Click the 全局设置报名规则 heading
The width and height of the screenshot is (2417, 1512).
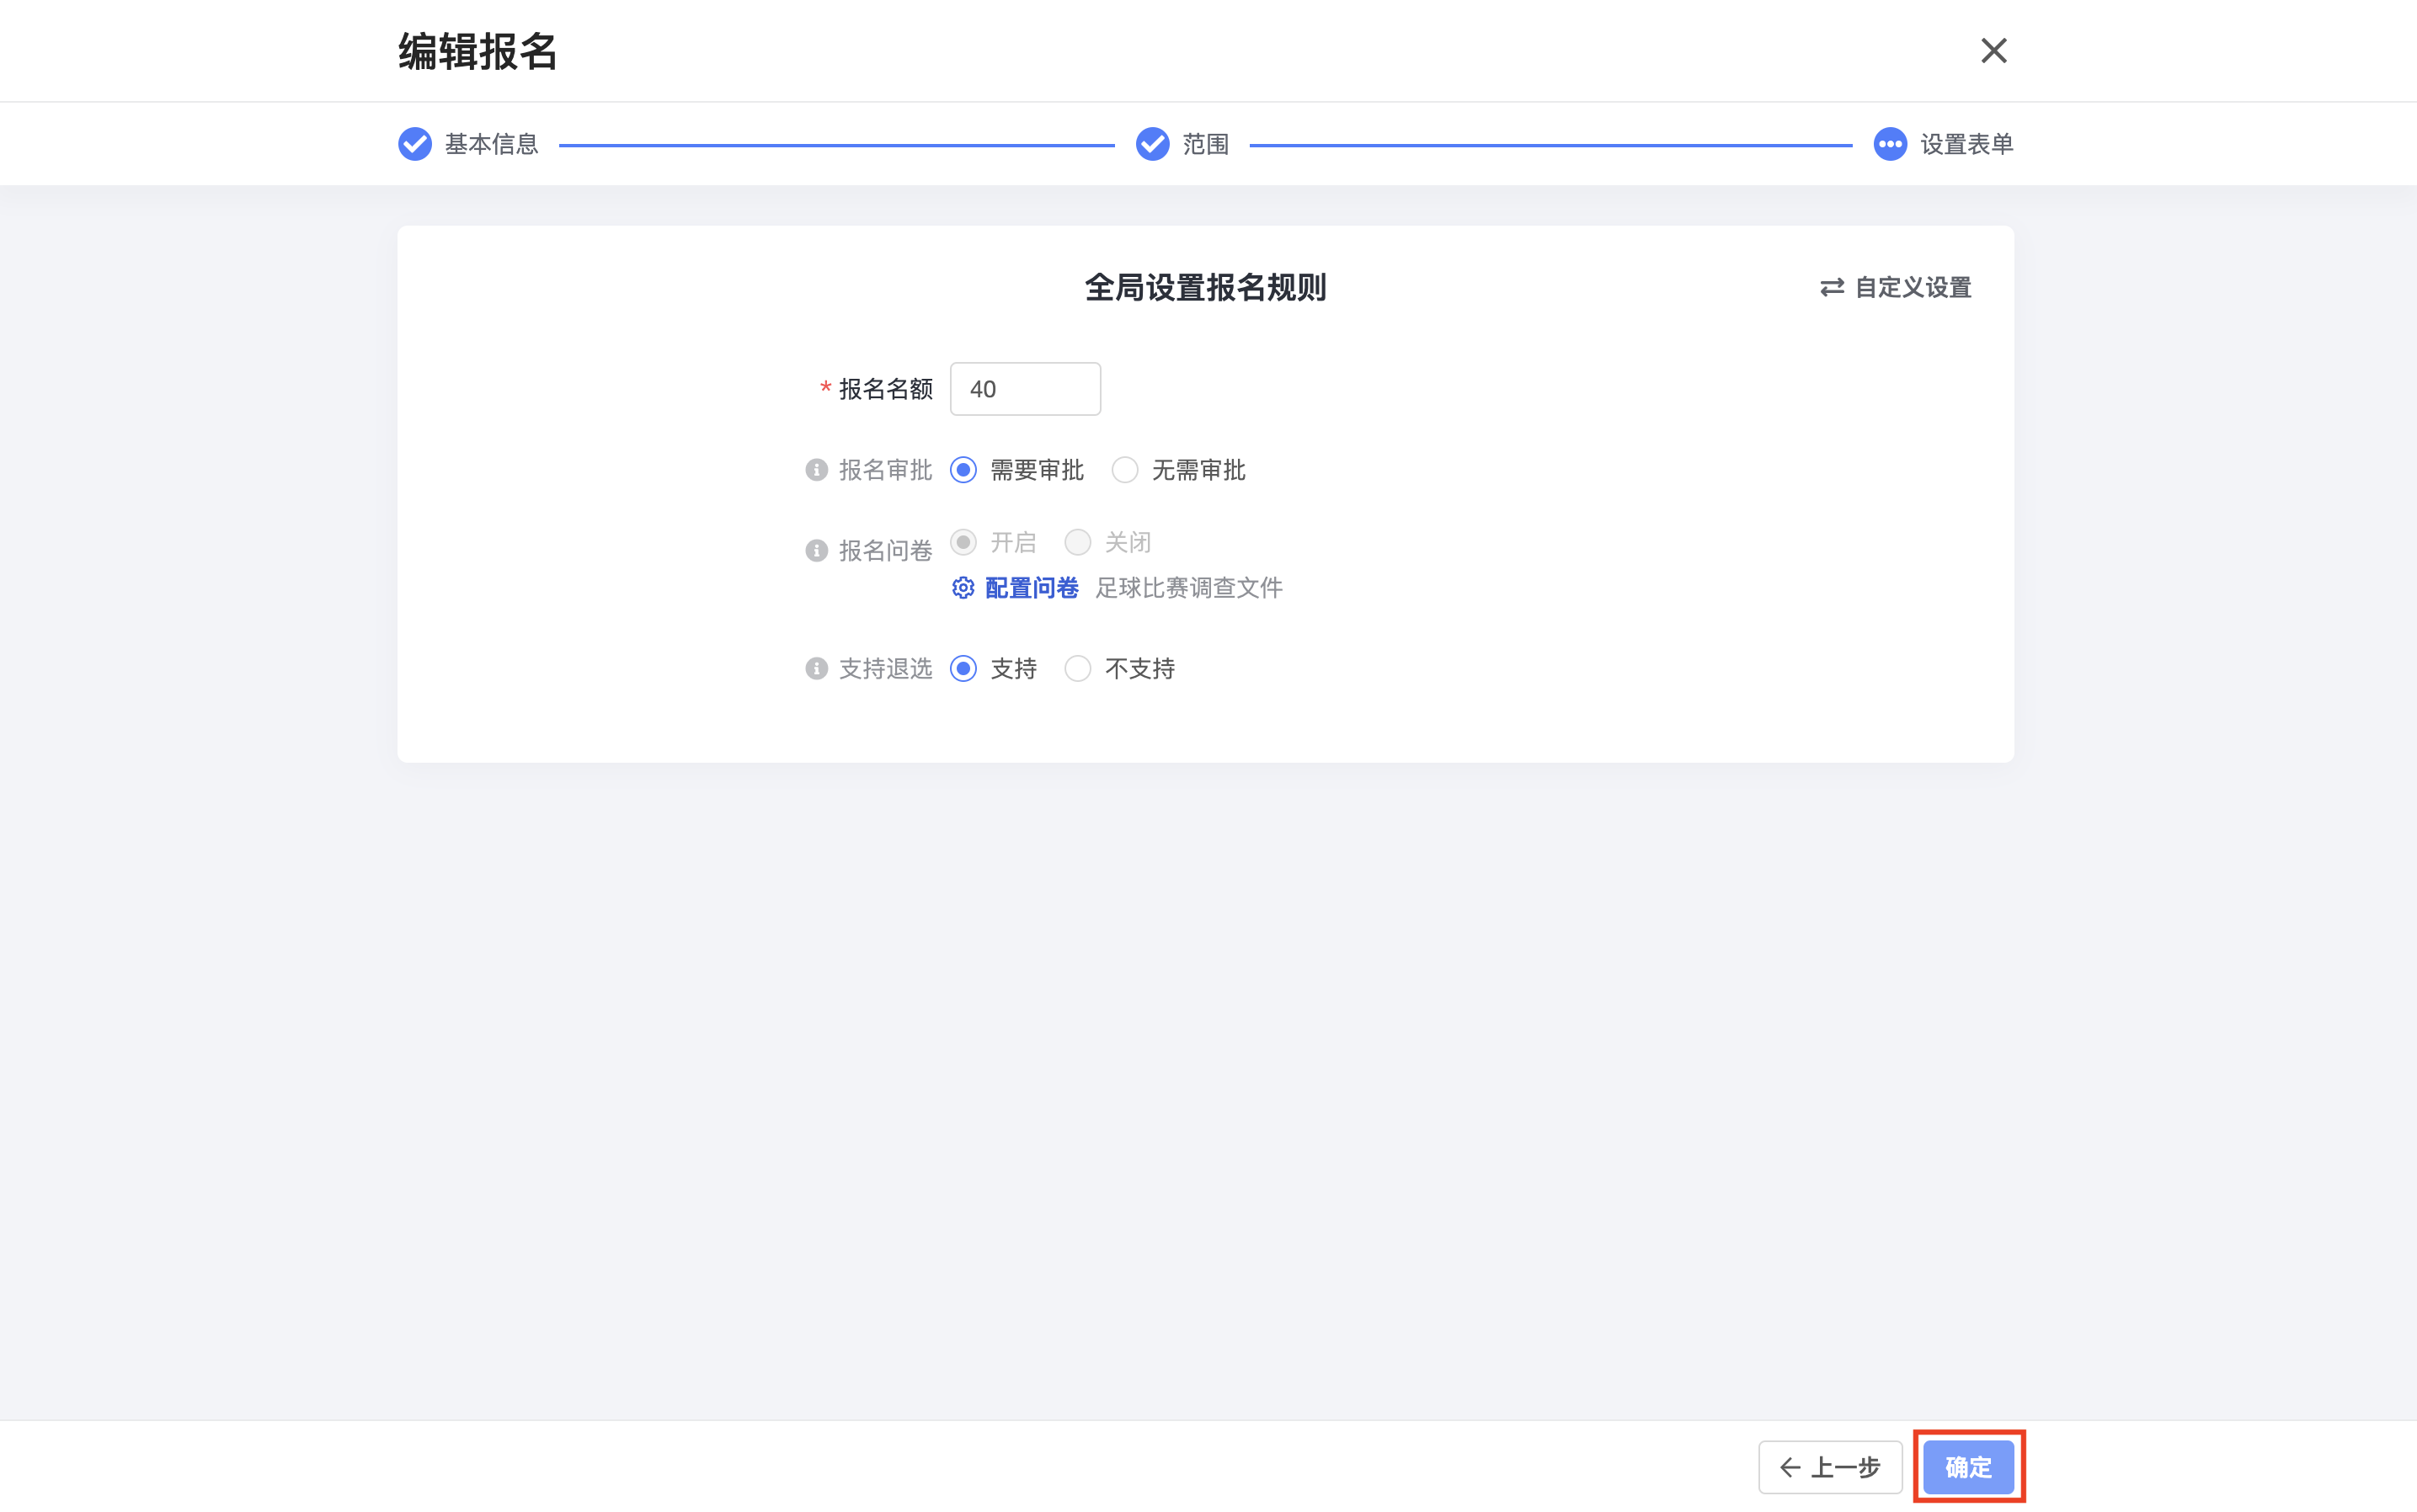tap(1205, 288)
